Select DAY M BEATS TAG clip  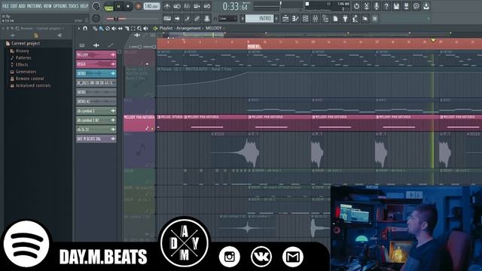(96, 139)
